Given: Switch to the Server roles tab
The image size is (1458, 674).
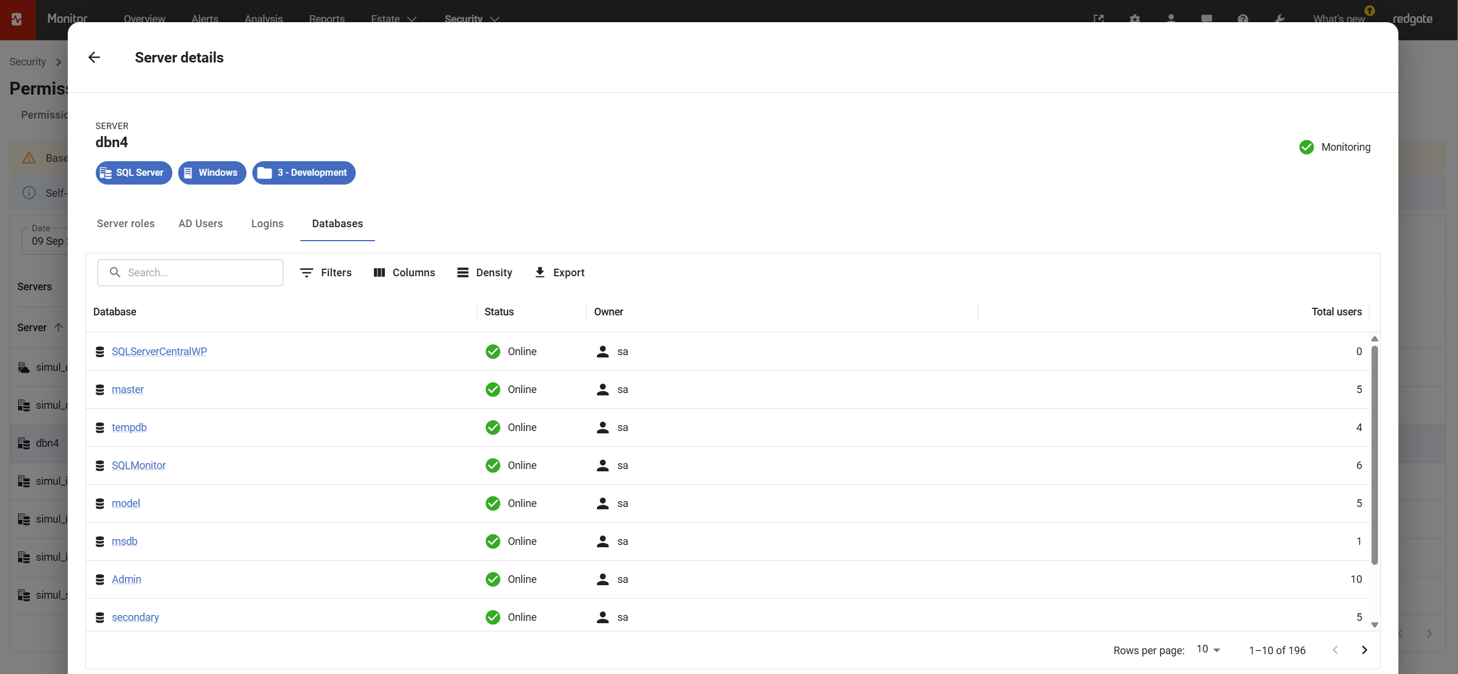Looking at the screenshot, I should [x=126, y=224].
